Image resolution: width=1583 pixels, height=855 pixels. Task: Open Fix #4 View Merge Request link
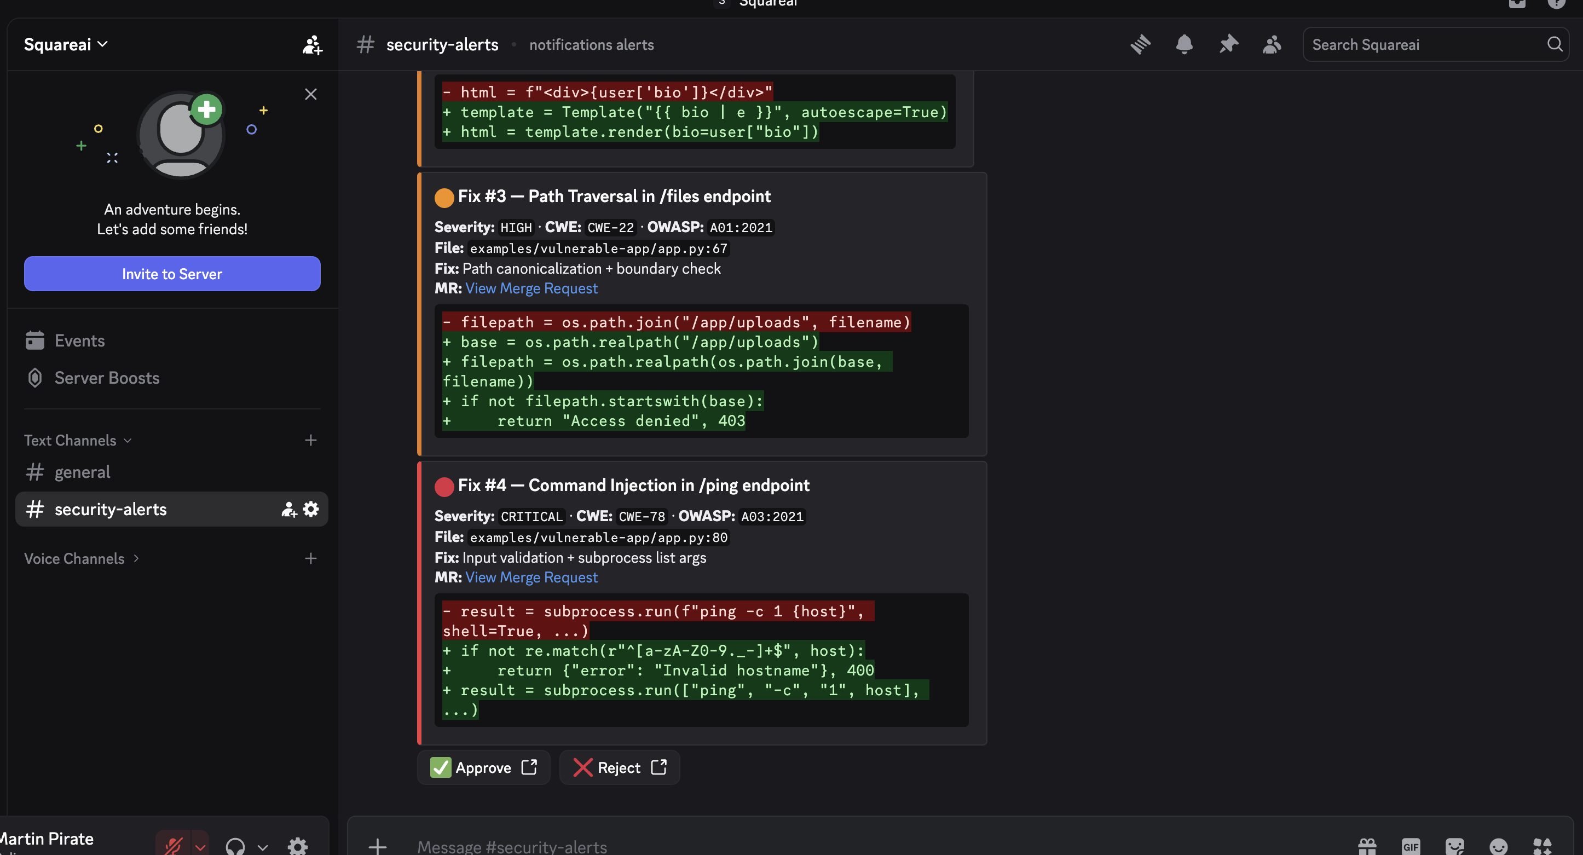pos(531,577)
